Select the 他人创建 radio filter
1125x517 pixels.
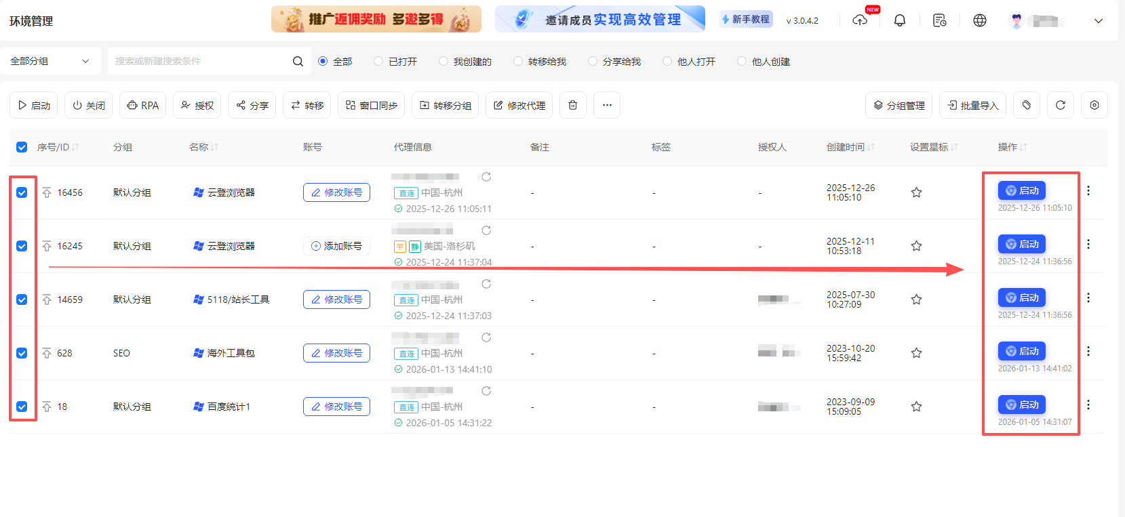coord(742,61)
